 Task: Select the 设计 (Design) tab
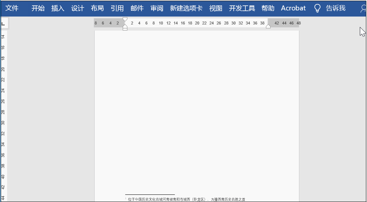tap(77, 8)
